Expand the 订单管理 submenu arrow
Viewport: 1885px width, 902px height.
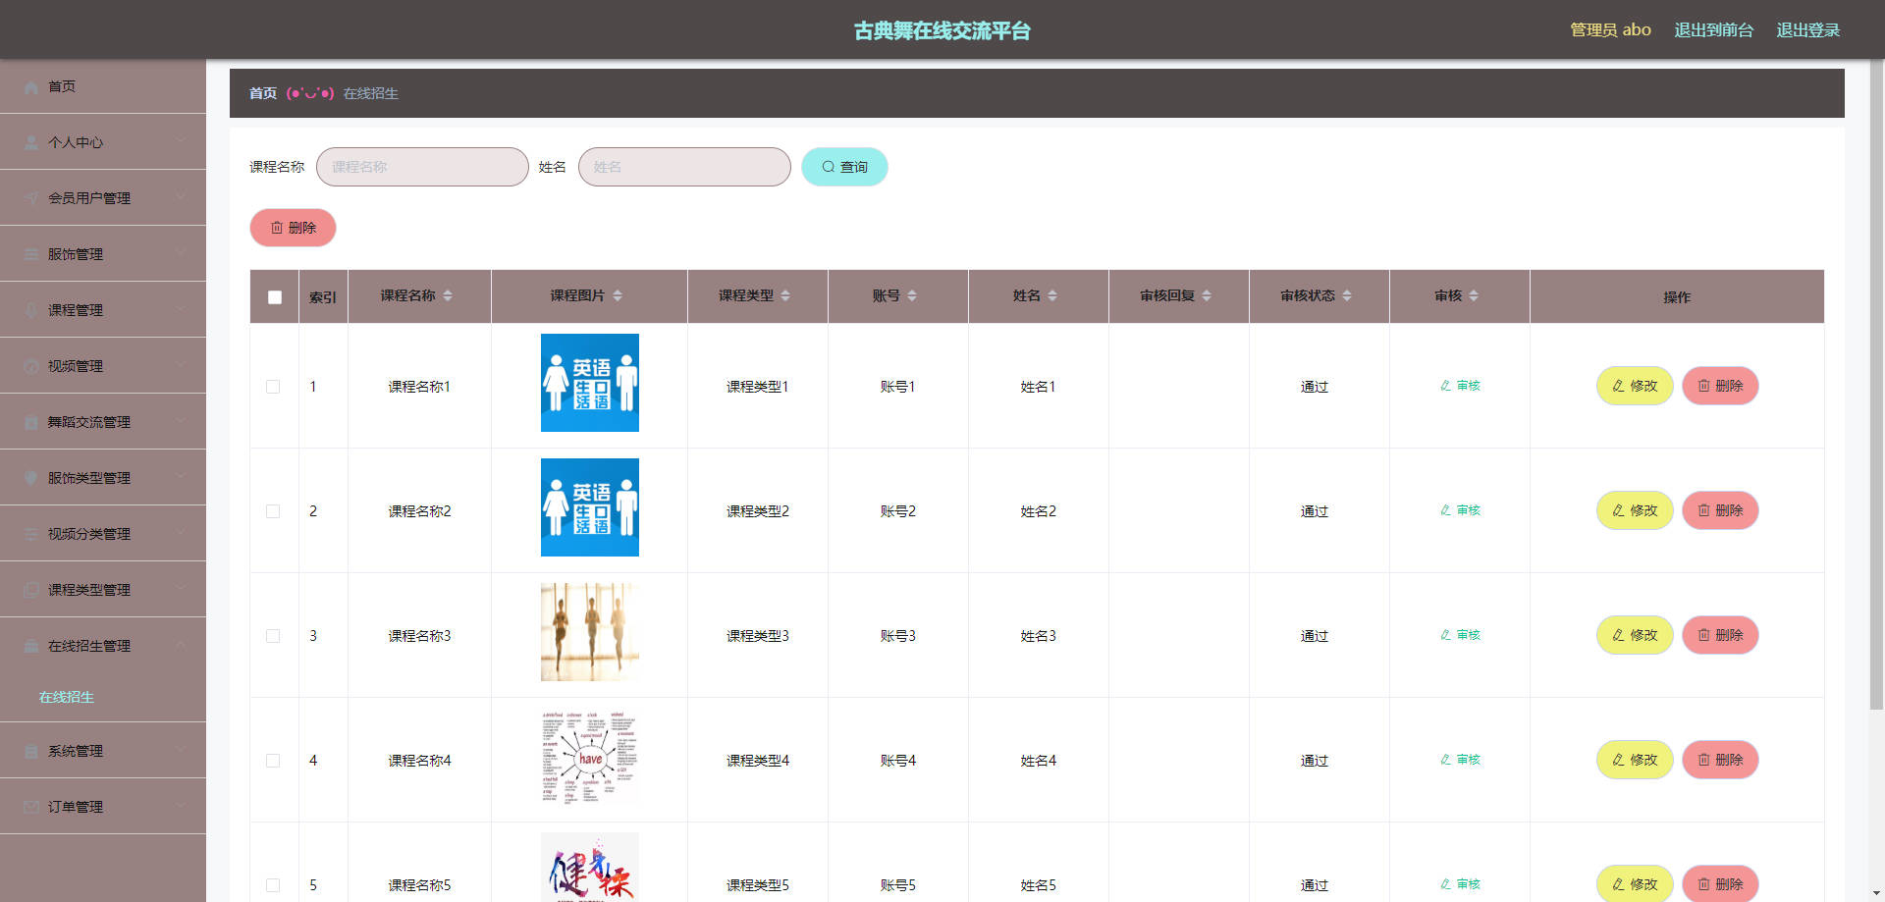click(x=181, y=806)
